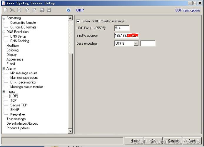Select the Keep-alive input tree item
This screenshot has height=147, width=204.
[x=18, y=114]
